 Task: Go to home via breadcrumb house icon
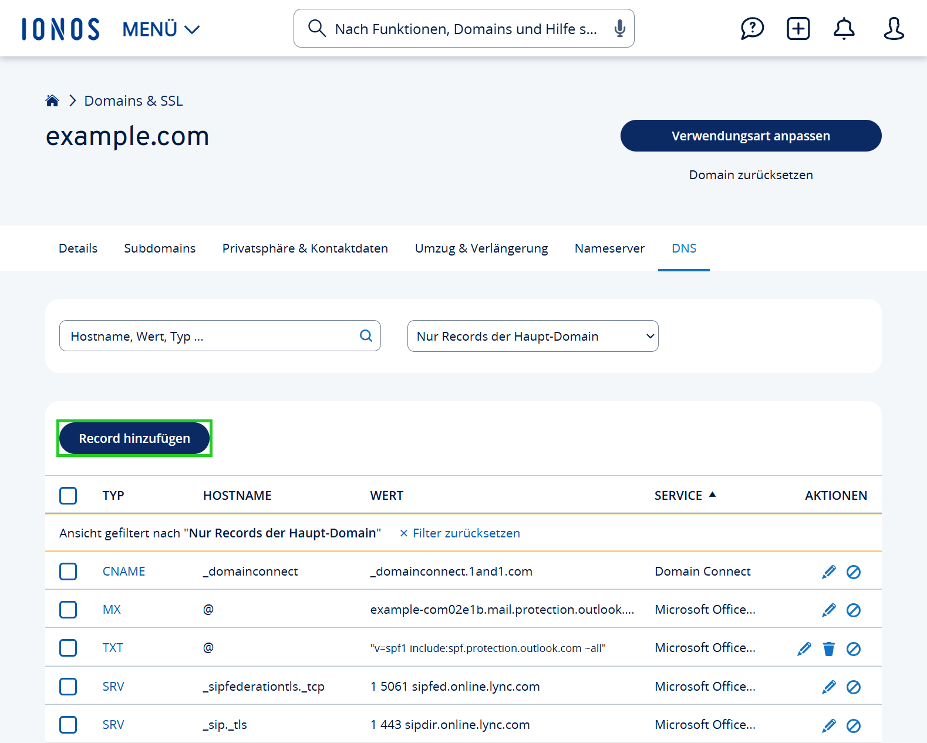click(52, 100)
